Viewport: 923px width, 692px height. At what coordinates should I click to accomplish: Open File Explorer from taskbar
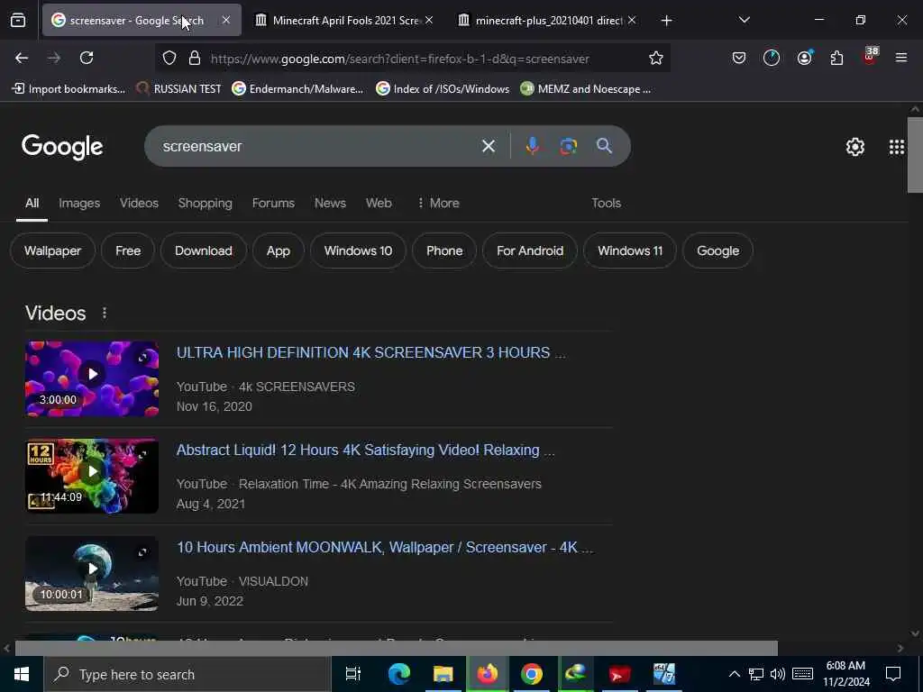point(443,674)
